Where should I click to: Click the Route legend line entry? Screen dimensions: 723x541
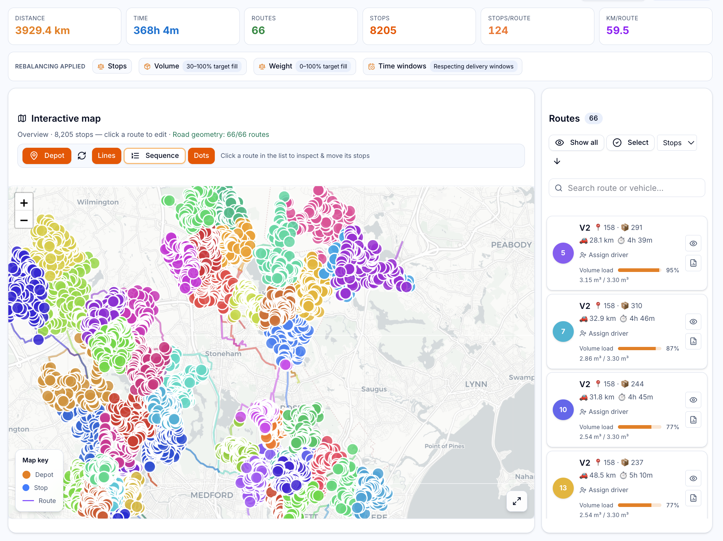39,501
